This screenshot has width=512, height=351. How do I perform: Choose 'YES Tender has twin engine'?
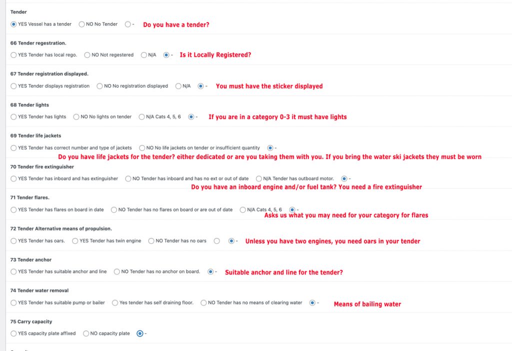75,241
